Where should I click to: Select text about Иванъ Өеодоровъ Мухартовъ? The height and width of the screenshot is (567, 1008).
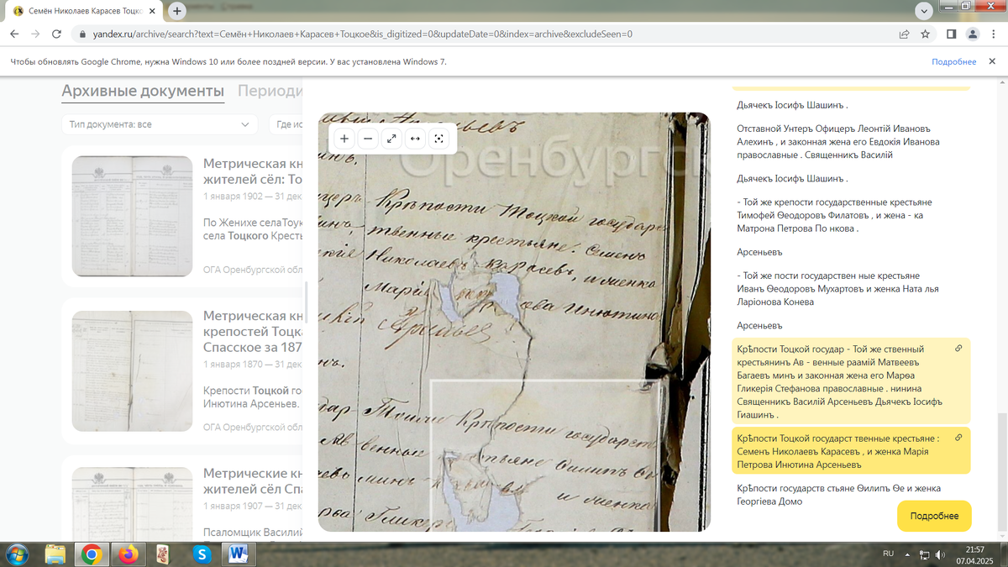tap(837, 288)
